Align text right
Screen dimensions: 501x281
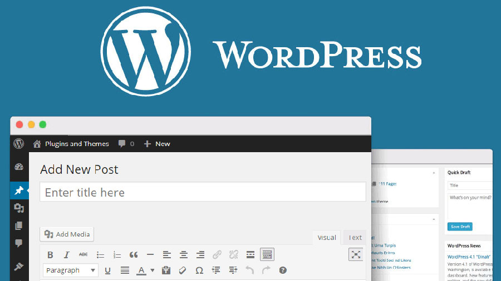pyautogui.click(x=200, y=254)
